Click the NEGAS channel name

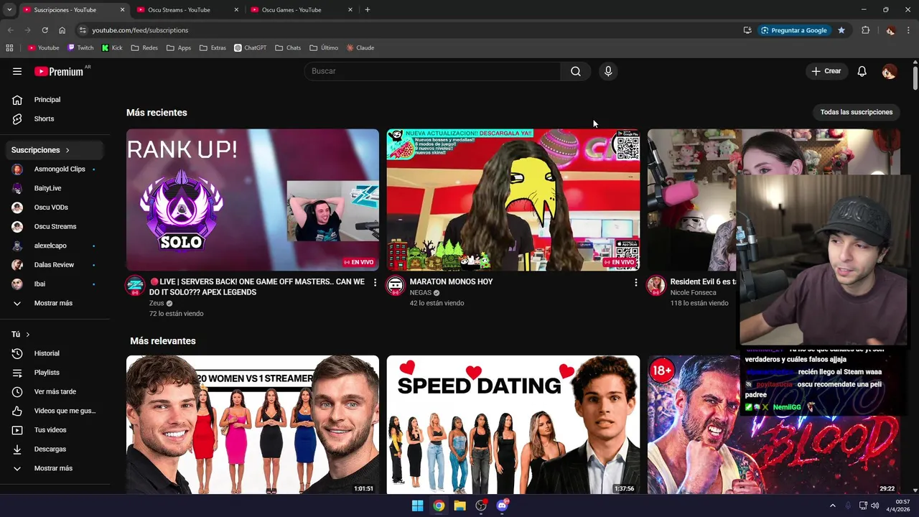coord(421,293)
